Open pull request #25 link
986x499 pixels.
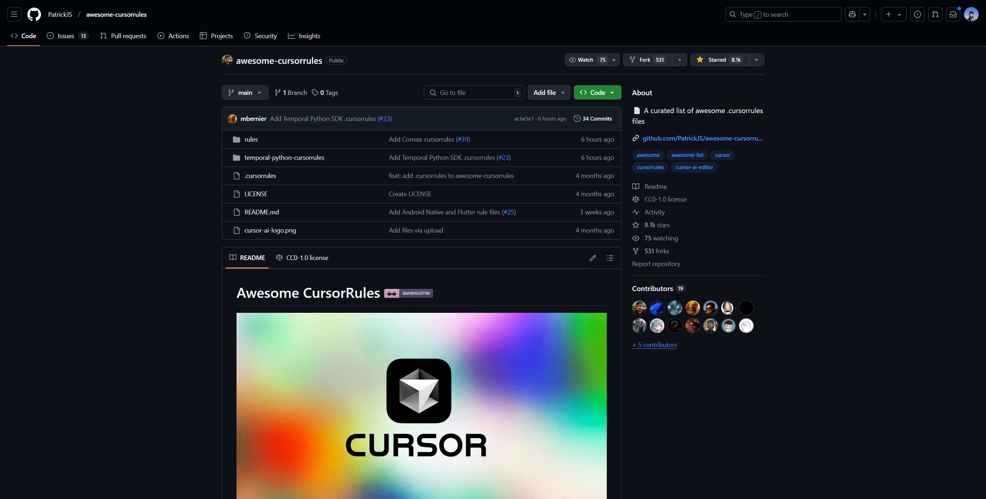coord(509,212)
